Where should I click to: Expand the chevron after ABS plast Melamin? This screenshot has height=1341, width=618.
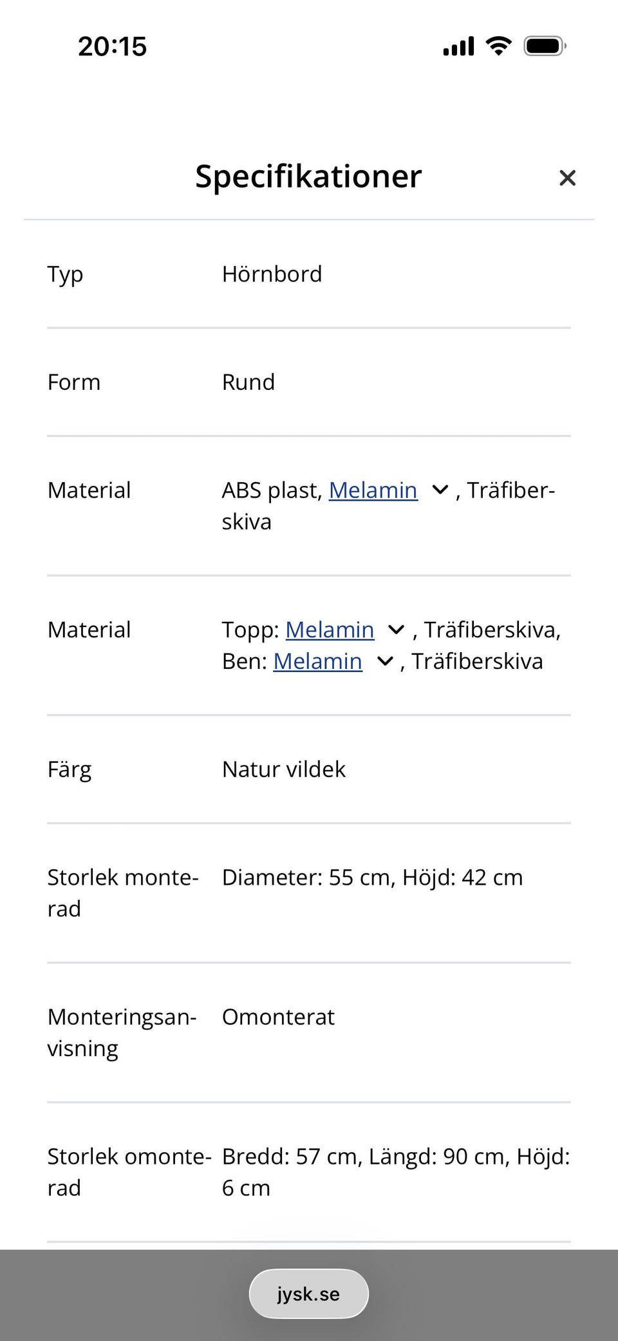[440, 490]
